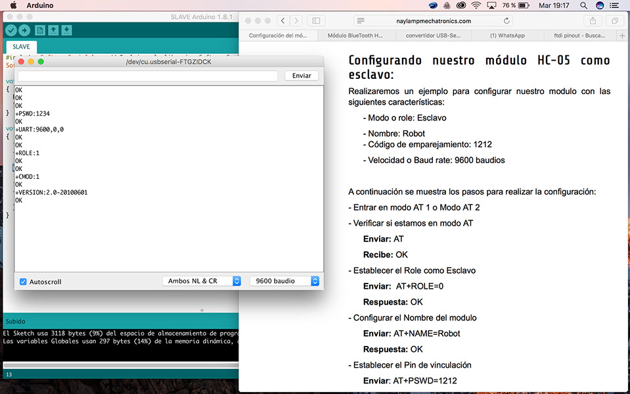Click the blue menu bar icon left of the triangle warning icon
This screenshot has height=394, width=630.
[433, 5]
